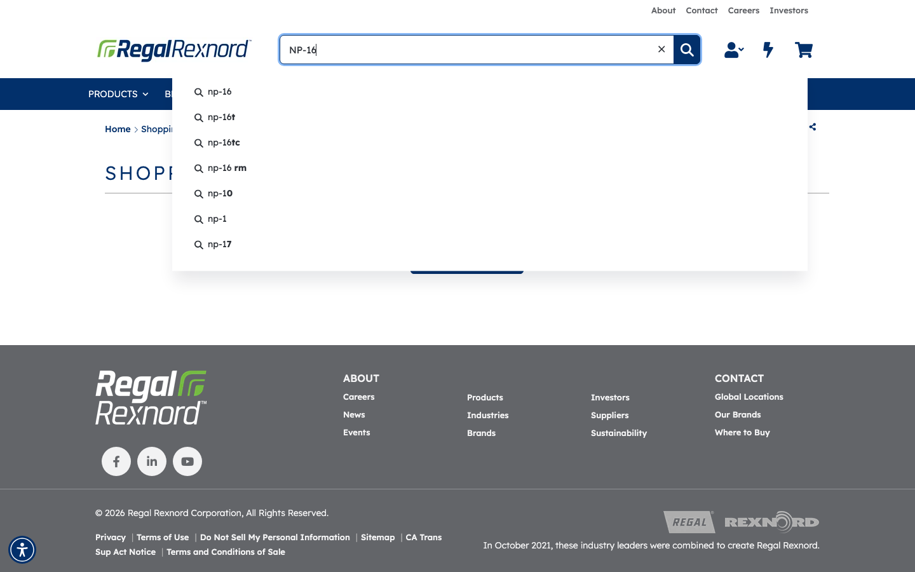Open footer Brands link
The image size is (915, 572).
[481, 433]
